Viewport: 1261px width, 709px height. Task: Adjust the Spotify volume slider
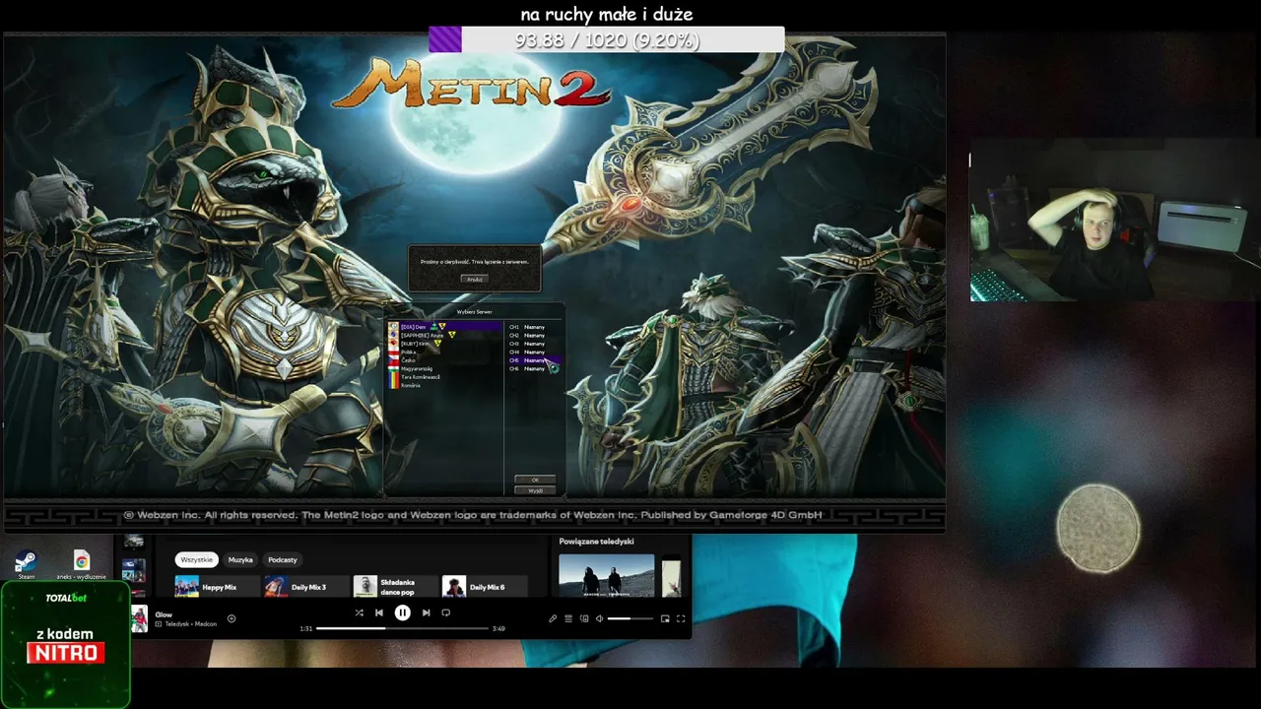(630, 618)
